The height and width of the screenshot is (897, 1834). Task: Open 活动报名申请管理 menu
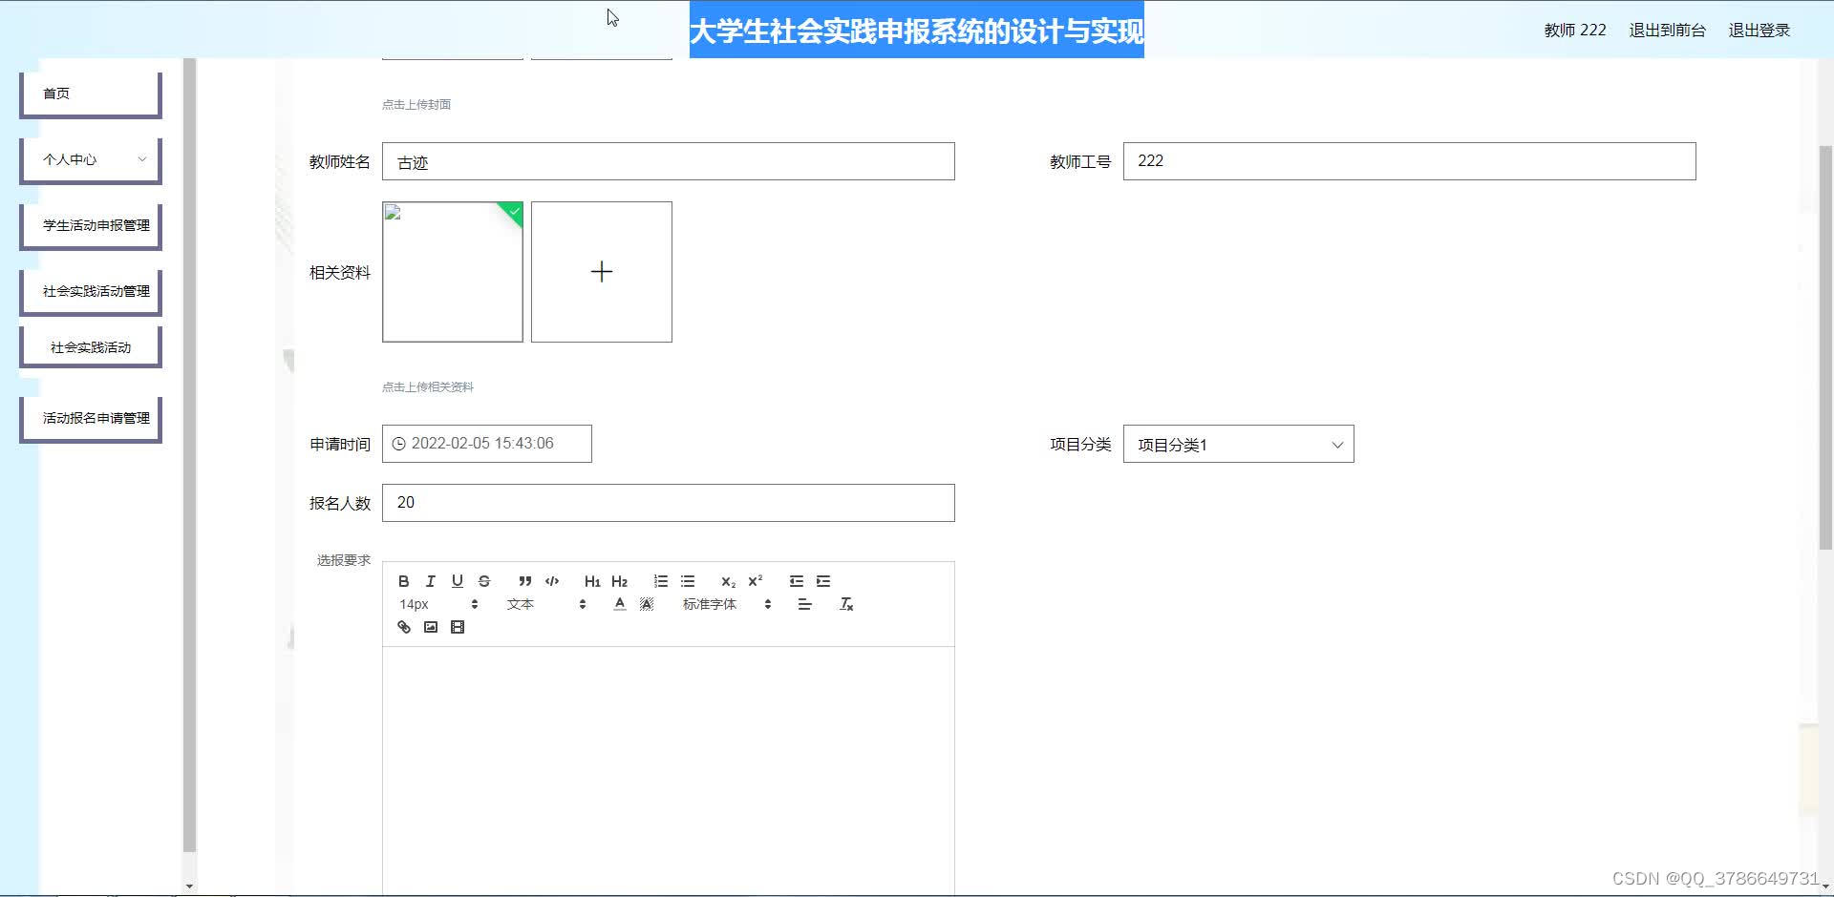click(91, 418)
